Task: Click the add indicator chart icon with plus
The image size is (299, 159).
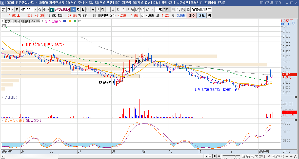Action: tap(178, 10)
